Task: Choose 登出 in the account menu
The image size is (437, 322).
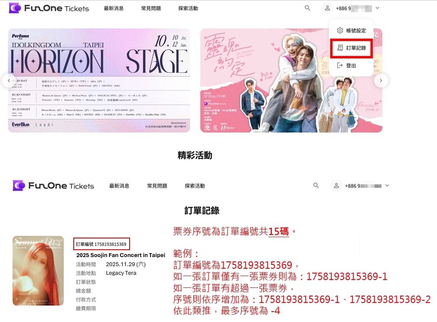Action: tap(351, 65)
